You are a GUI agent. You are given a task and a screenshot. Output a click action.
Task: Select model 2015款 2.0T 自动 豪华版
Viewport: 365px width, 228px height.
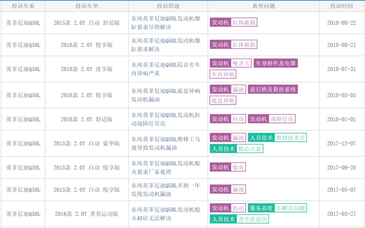(87, 143)
